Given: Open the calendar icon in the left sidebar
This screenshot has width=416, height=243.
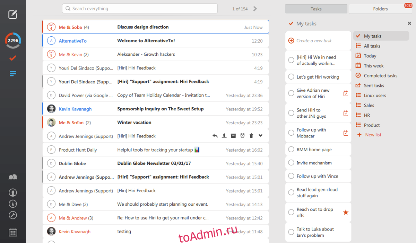Looking at the screenshot, I should point(13,232).
